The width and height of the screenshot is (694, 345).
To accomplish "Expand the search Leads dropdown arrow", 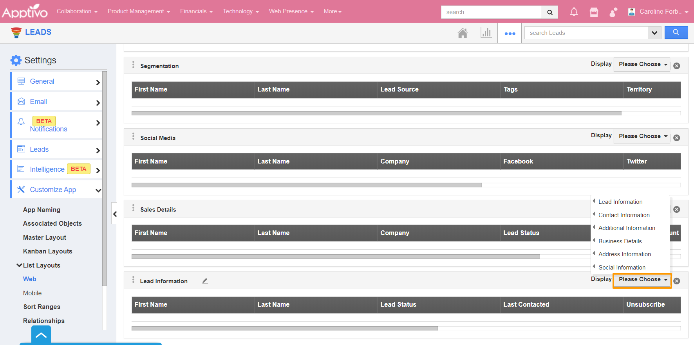I will point(654,33).
